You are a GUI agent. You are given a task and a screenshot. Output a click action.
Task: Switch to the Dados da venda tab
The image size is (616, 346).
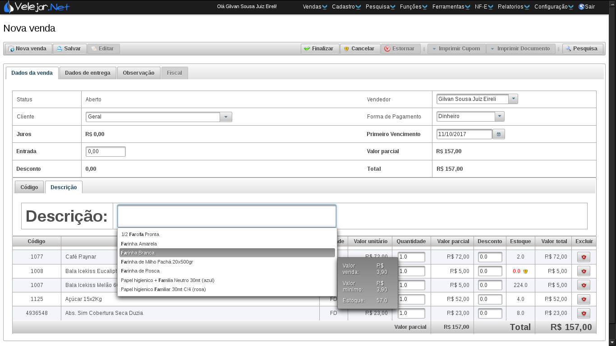pos(32,73)
